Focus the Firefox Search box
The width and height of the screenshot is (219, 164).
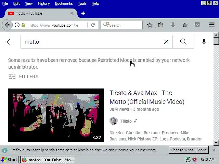[122, 25]
